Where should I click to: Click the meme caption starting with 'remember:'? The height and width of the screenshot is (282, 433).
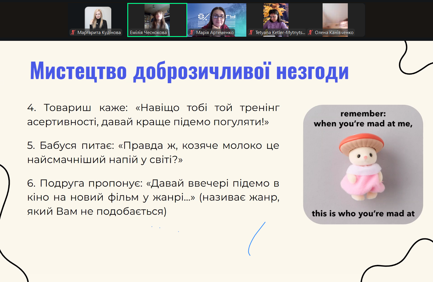(363, 119)
